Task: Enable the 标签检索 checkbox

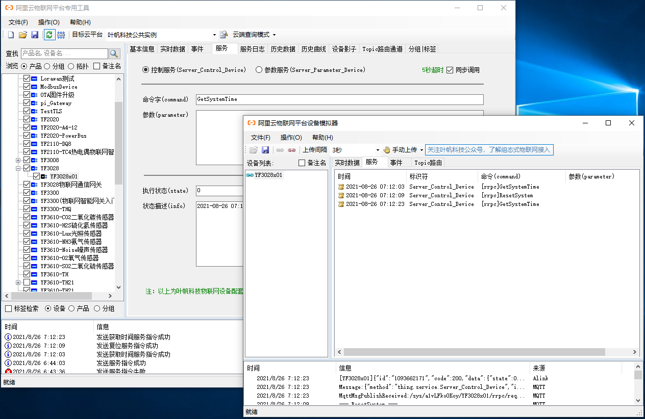Action: point(9,308)
